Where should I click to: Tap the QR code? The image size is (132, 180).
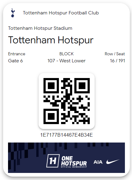pos(67,101)
